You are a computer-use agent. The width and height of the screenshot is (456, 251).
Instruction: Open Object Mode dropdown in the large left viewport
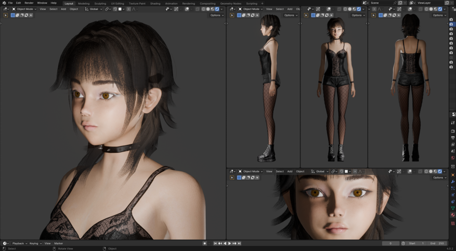click(x=24, y=9)
